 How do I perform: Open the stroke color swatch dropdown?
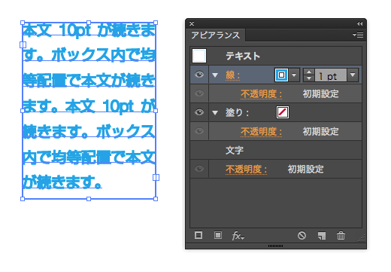(x=294, y=75)
